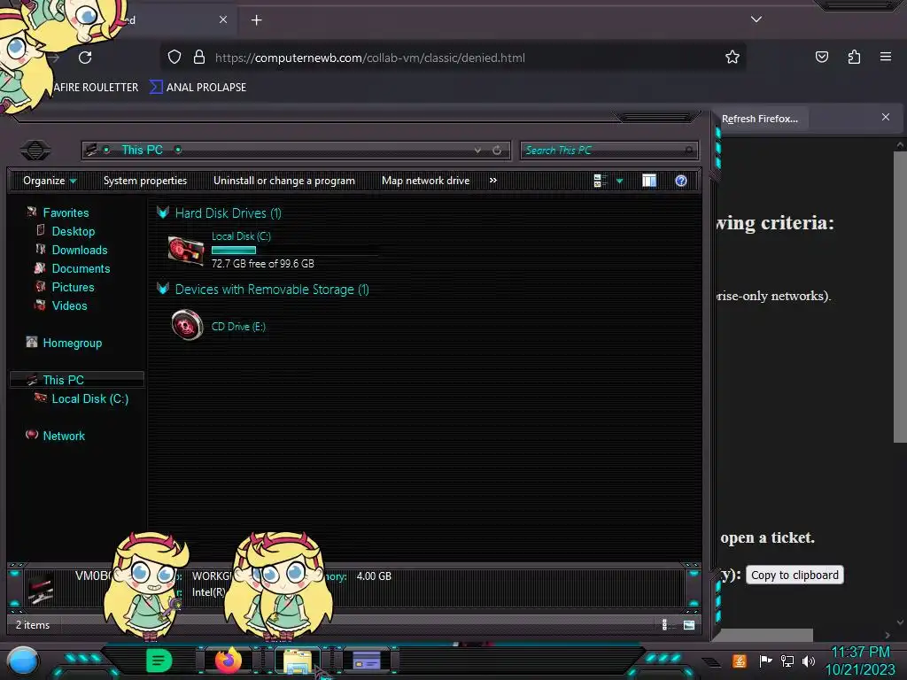907x680 pixels.
Task: Bookmark this page with the star icon
Action: tap(733, 57)
